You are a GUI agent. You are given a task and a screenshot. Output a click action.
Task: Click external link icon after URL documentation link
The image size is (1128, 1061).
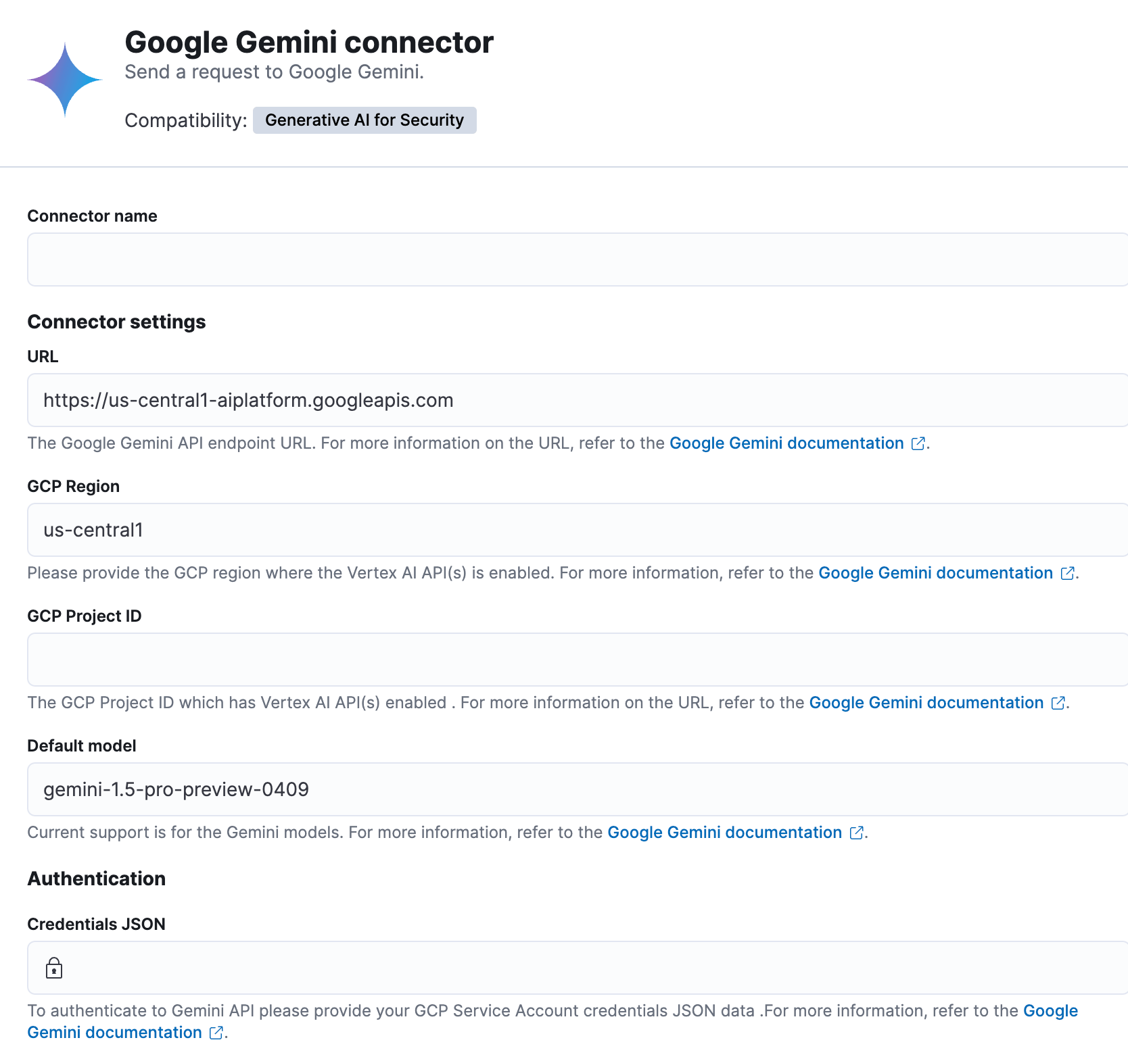coord(918,443)
